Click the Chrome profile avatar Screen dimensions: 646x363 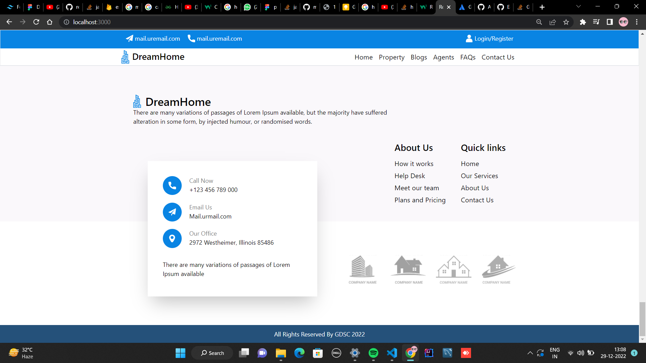pyautogui.click(x=623, y=22)
